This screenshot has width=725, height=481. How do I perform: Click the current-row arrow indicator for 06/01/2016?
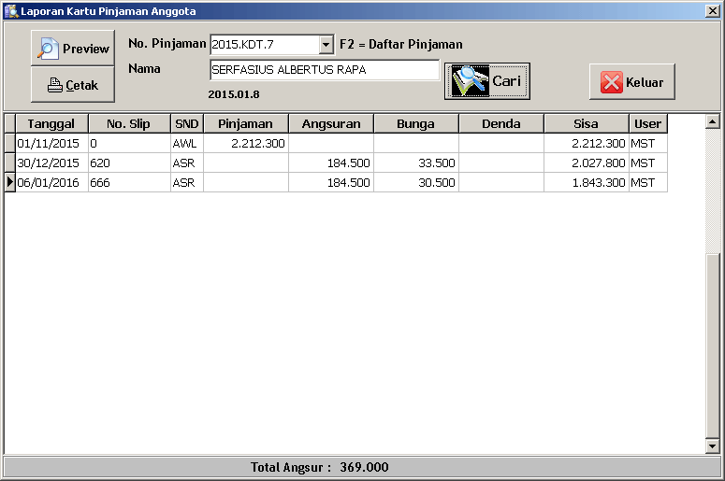click(x=9, y=182)
